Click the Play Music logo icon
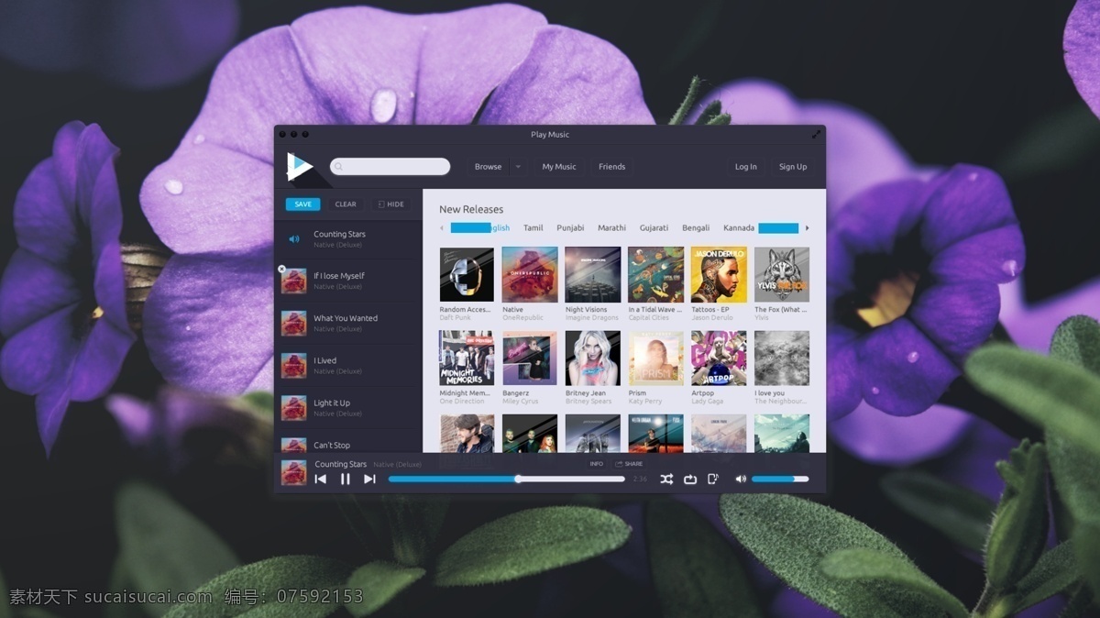 point(300,166)
